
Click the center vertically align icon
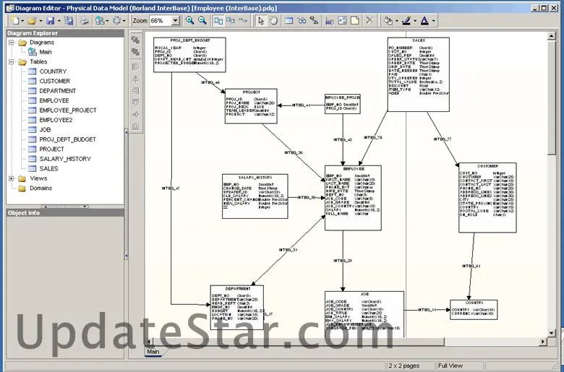point(136,115)
